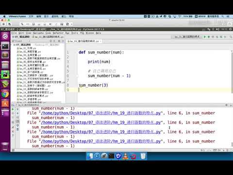Open the Tools menu in PyCharm
Viewport: 233px width, 175px height.
(75, 33)
